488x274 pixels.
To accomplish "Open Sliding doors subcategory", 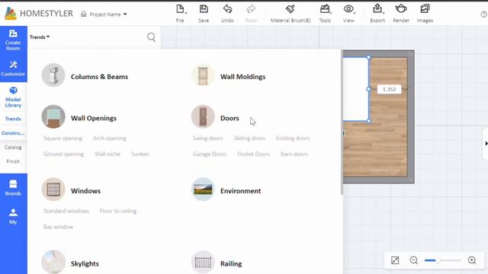I will [x=249, y=139].
